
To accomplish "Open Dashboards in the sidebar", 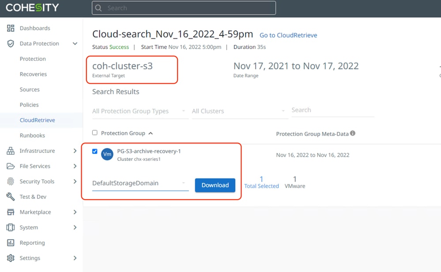I will [x=35, y=28].
